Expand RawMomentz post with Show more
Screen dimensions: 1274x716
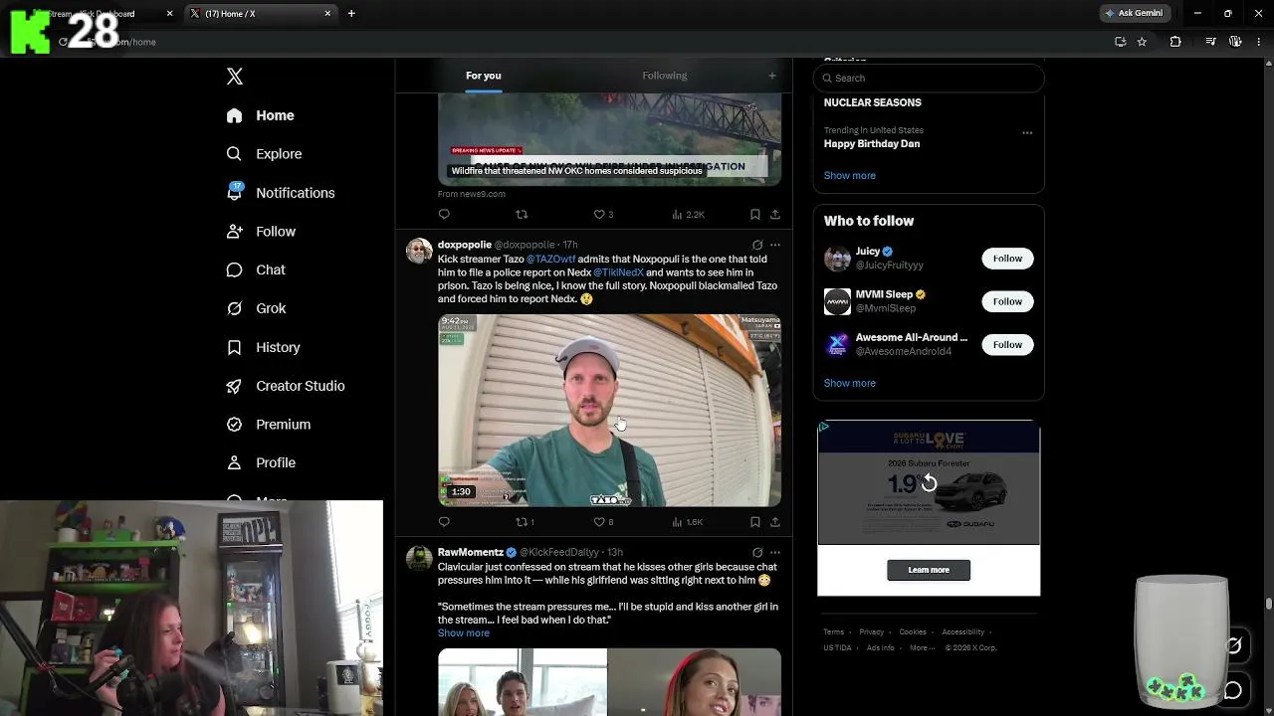464,633
